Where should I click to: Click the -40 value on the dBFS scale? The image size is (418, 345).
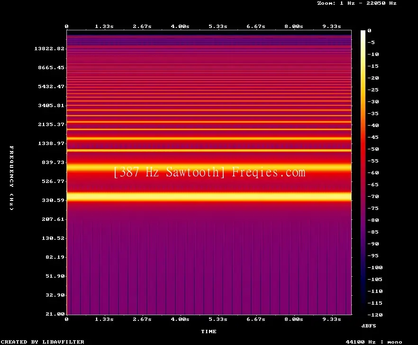click(x=373, y=125)
